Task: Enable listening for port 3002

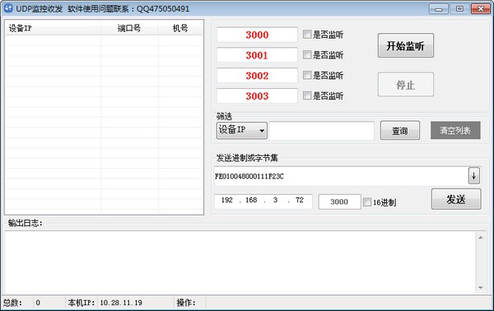Action: 307,75
